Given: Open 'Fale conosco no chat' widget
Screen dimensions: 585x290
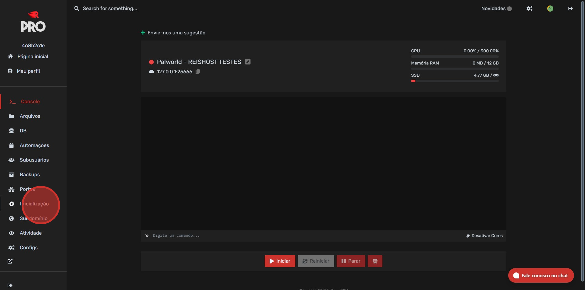Looking at the screenshot, I should (x=541, y=275).
